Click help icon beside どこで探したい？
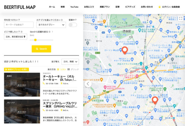Viewport: 185px width, 126px height. [21, 32]
